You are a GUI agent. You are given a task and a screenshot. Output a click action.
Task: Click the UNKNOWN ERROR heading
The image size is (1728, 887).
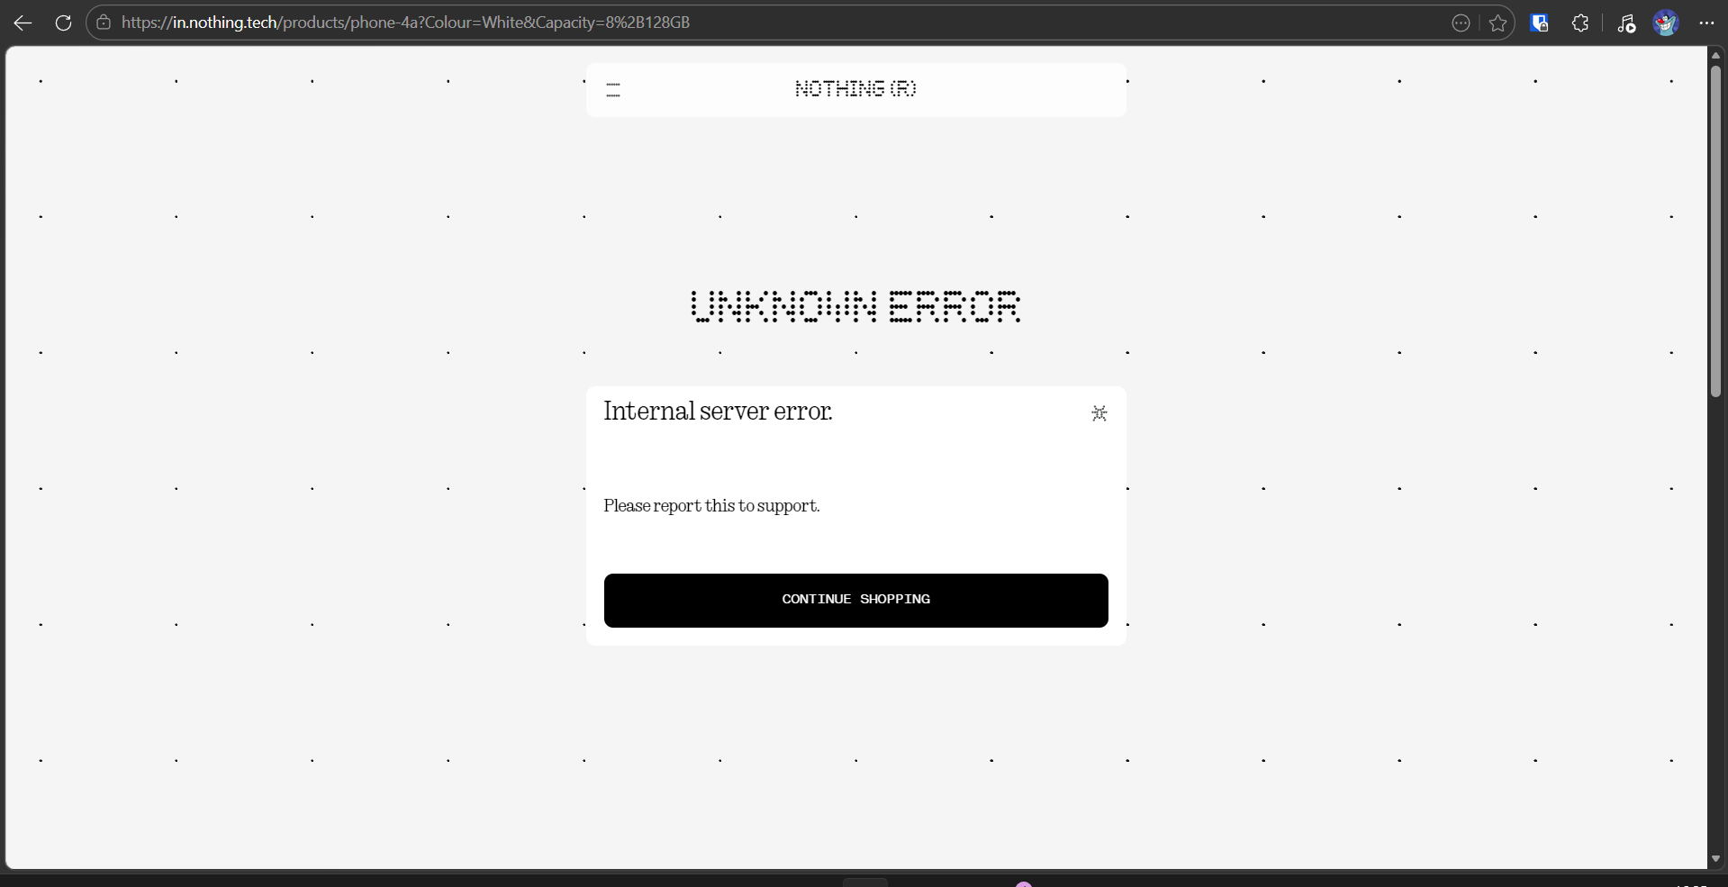(855, 307)
